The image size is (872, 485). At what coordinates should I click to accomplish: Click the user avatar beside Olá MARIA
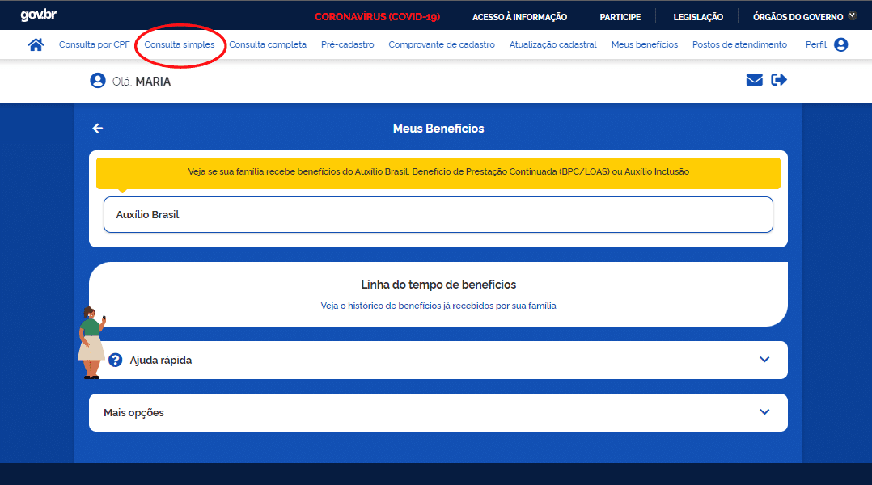click(x=98, y=81)
